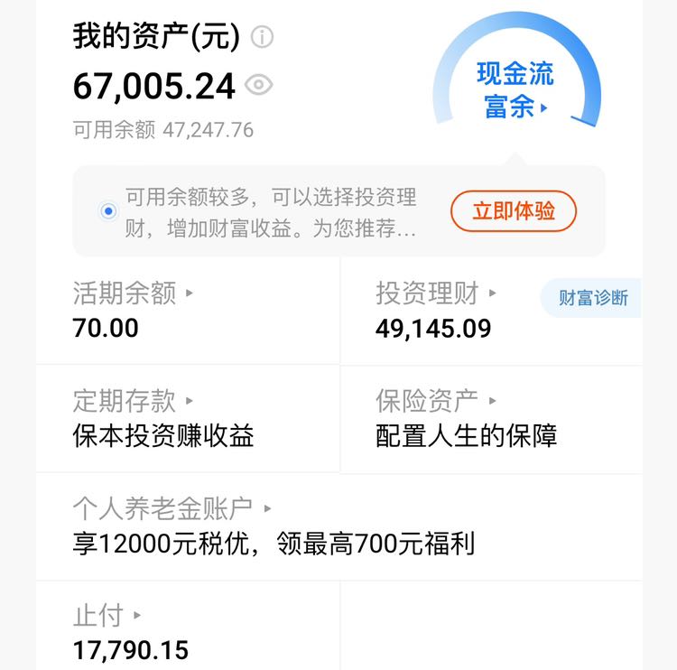Open the 财富诊断 tag

[x=590, y=298]
